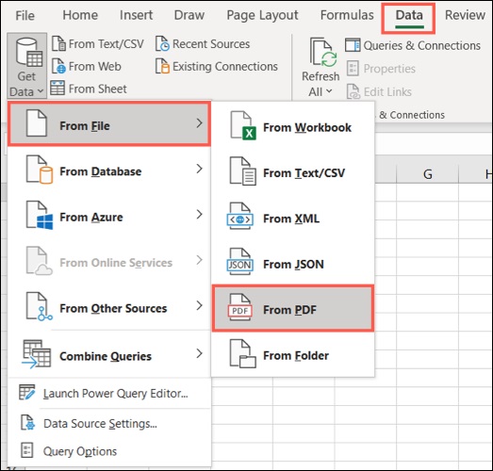Click the Query Options icon
This screenshot has height=471, width=493.
pyautogui.click(x=27, y=450)
